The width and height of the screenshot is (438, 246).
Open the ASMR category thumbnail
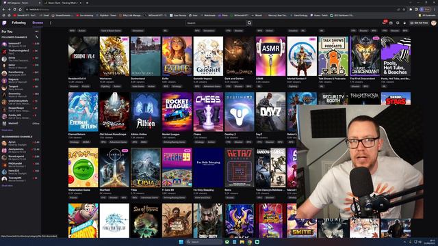271,56
